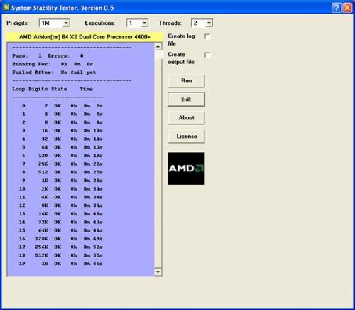355x310 pixels.
Task: Click the scroll up arrow of results
Action: click(x=158, y=46)
